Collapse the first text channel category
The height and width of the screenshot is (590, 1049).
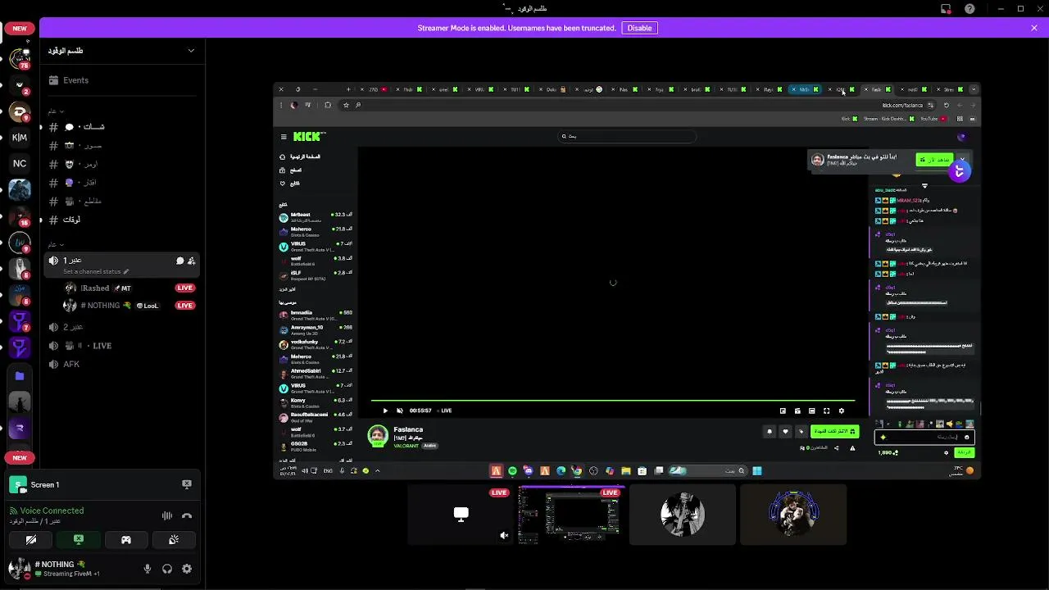coord(56,111)
